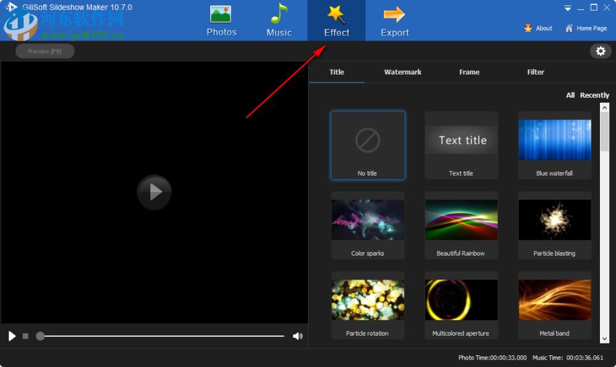Screen dimensions: 616x367
Task: Click the Preview (F9) button
Action: coord(44,51)
